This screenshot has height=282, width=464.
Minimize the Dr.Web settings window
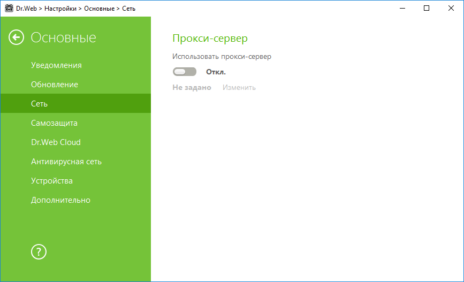pyautogui.click(x=402, y=8)
